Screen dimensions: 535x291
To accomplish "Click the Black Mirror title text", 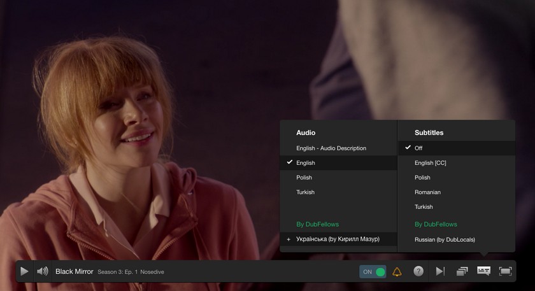I will (75, 271).
